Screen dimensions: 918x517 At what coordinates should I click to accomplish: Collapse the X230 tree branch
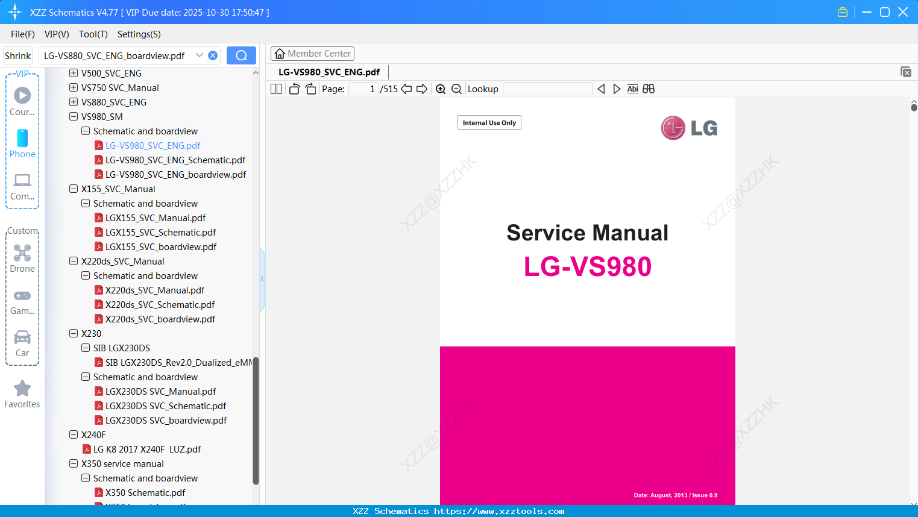[x=73, y=333]
